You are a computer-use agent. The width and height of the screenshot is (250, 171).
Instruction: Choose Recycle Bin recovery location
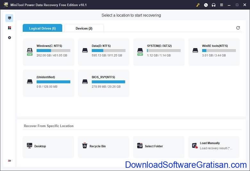(x=104, y=147)
